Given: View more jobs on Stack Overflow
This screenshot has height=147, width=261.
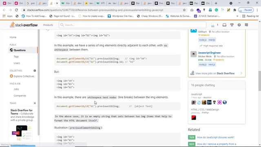Looking at the screenshot, I should [x=215, y=73].
